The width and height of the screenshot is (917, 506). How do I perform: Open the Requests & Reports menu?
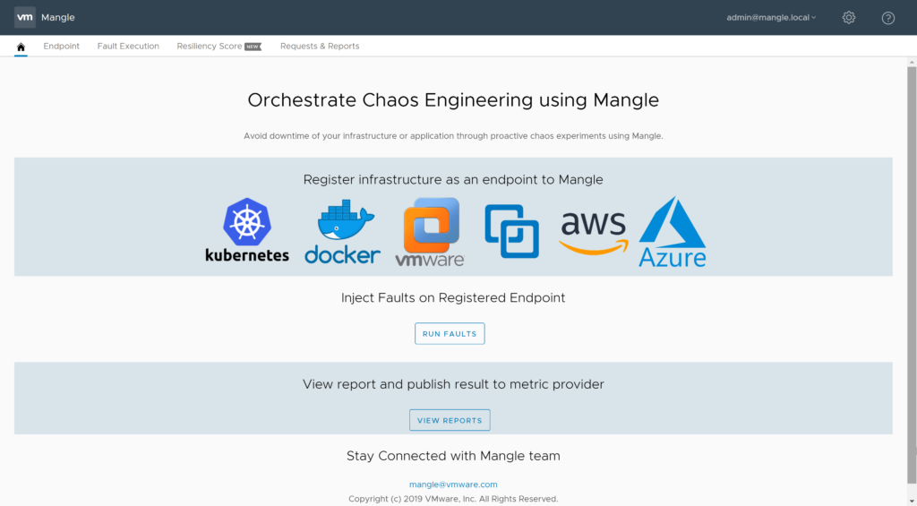point(320,47)
